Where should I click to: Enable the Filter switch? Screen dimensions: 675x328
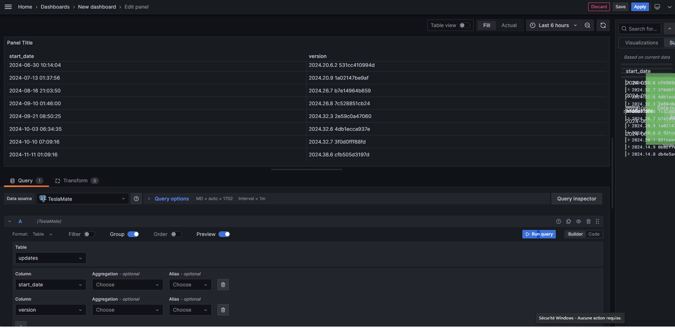coord(89,234)
